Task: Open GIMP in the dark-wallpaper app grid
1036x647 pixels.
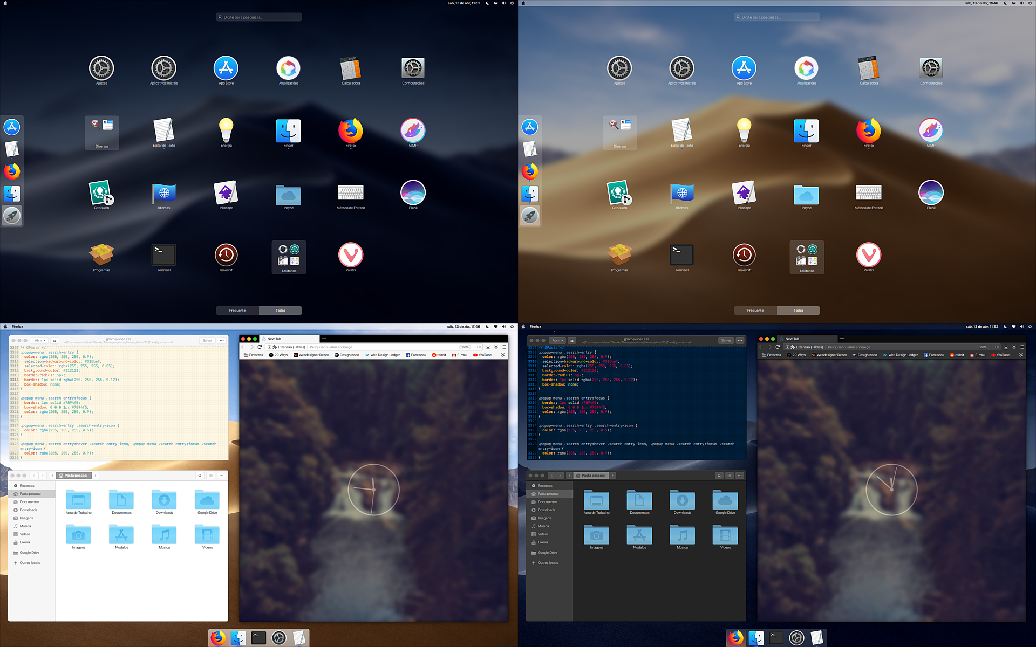Action: [413, 131]
